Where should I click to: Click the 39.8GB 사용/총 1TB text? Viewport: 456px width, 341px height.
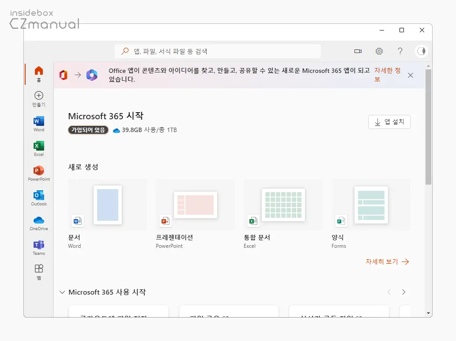[x=149, y=130]
